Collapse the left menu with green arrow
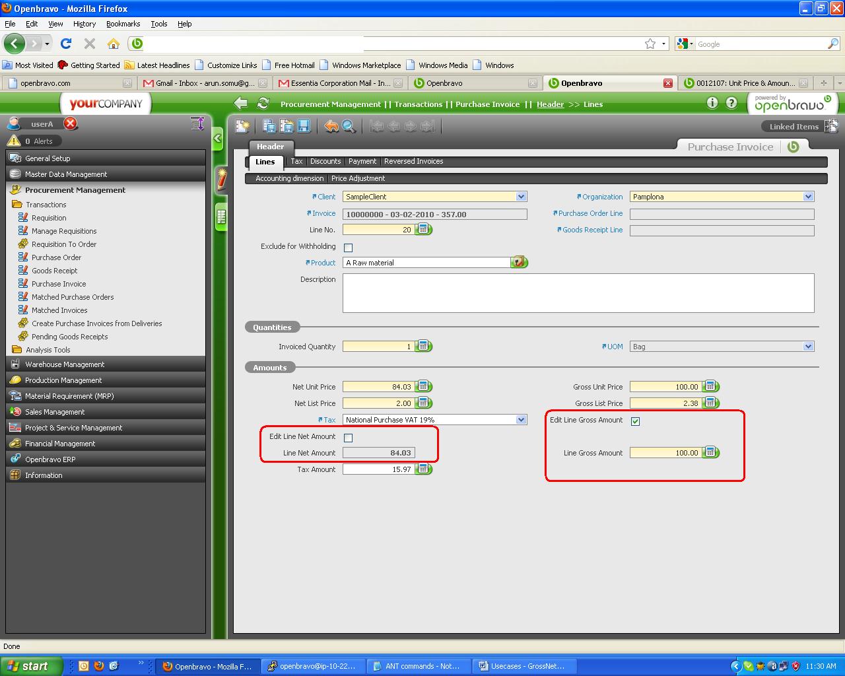The width and height of the screenshot is (845, 676). pos(218,139)
